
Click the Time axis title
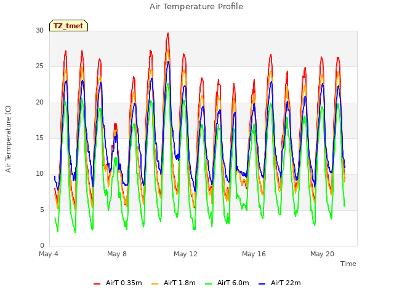(x=348, y=264)
